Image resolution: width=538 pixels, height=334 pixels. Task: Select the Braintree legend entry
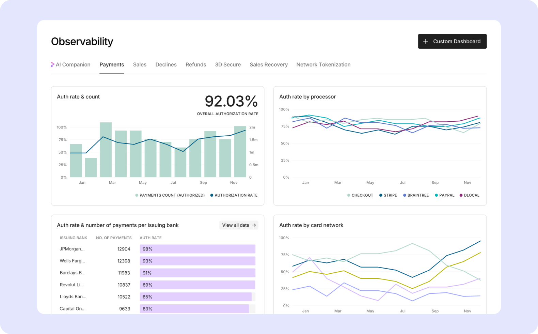[416, 195]
